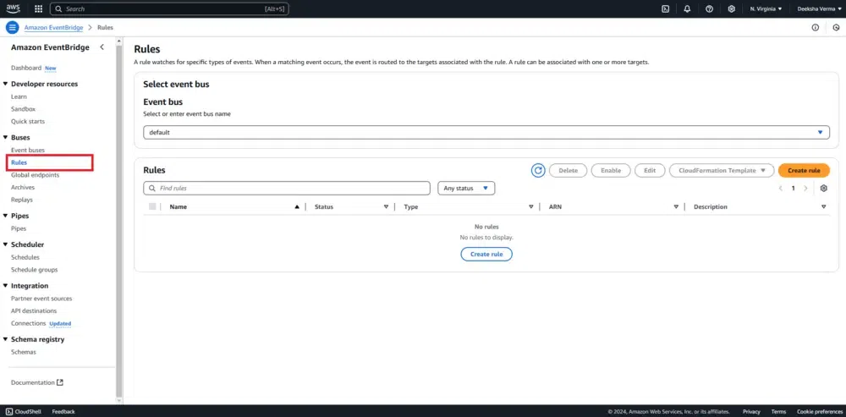Open Privacy link in footer
The image size is (846, 417).
click(x=751, y=412)
